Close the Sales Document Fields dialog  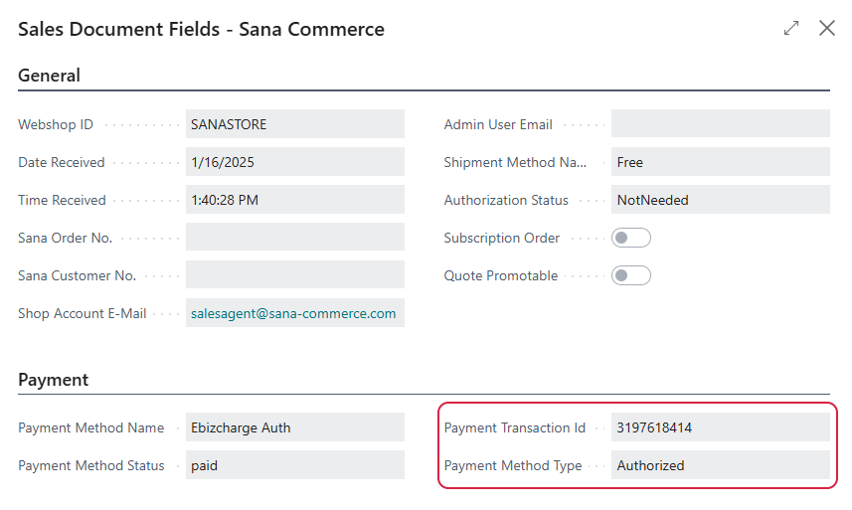pyautogui.click(x=826, y=28)
